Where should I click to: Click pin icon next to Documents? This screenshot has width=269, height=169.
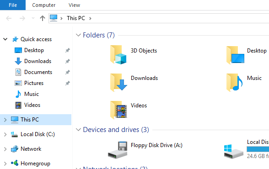(x=68, y=72)
